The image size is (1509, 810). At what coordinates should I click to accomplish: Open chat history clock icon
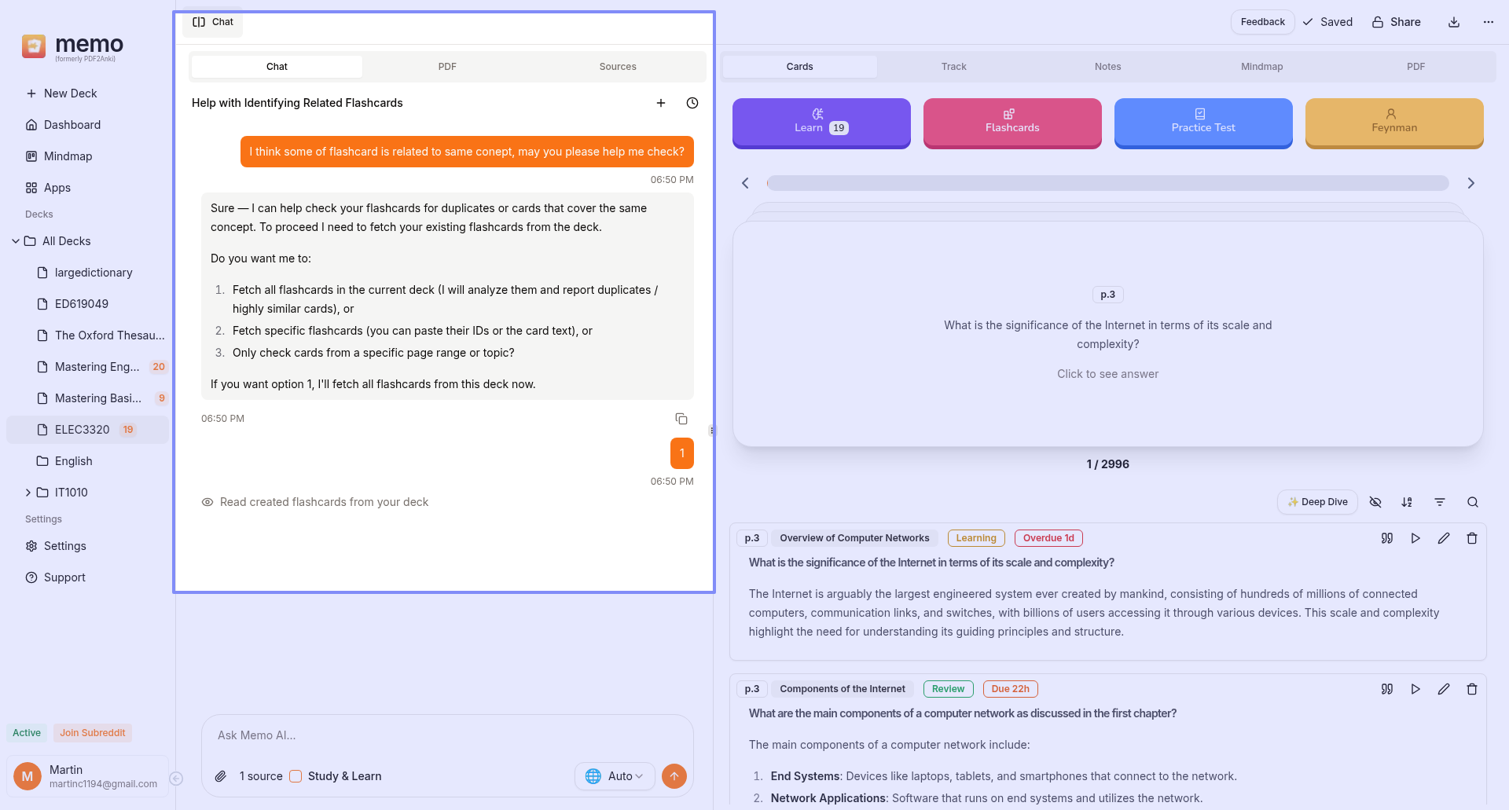point(692,103)
